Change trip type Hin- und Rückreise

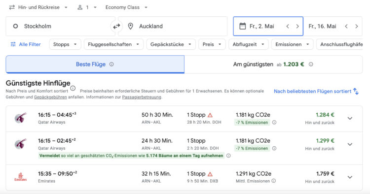point(38,7)
